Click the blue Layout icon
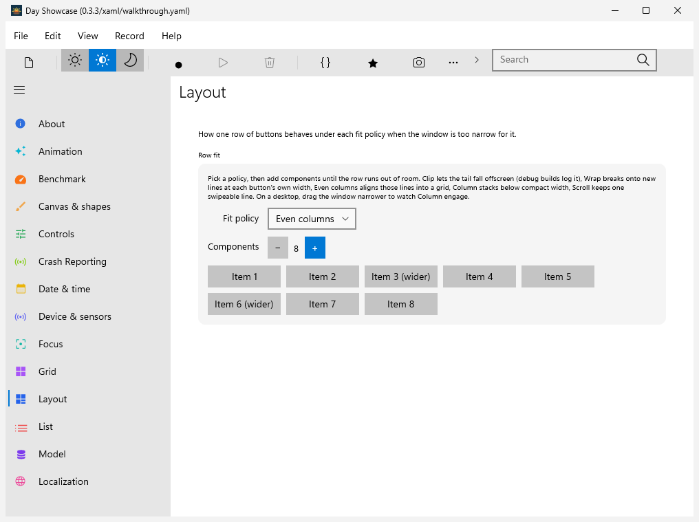Viewport: 699px width, 522px height. 21,399
